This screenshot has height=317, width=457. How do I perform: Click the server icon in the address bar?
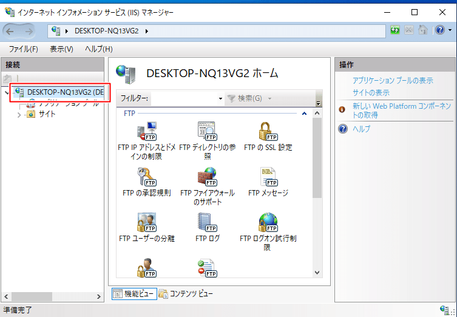56,31
